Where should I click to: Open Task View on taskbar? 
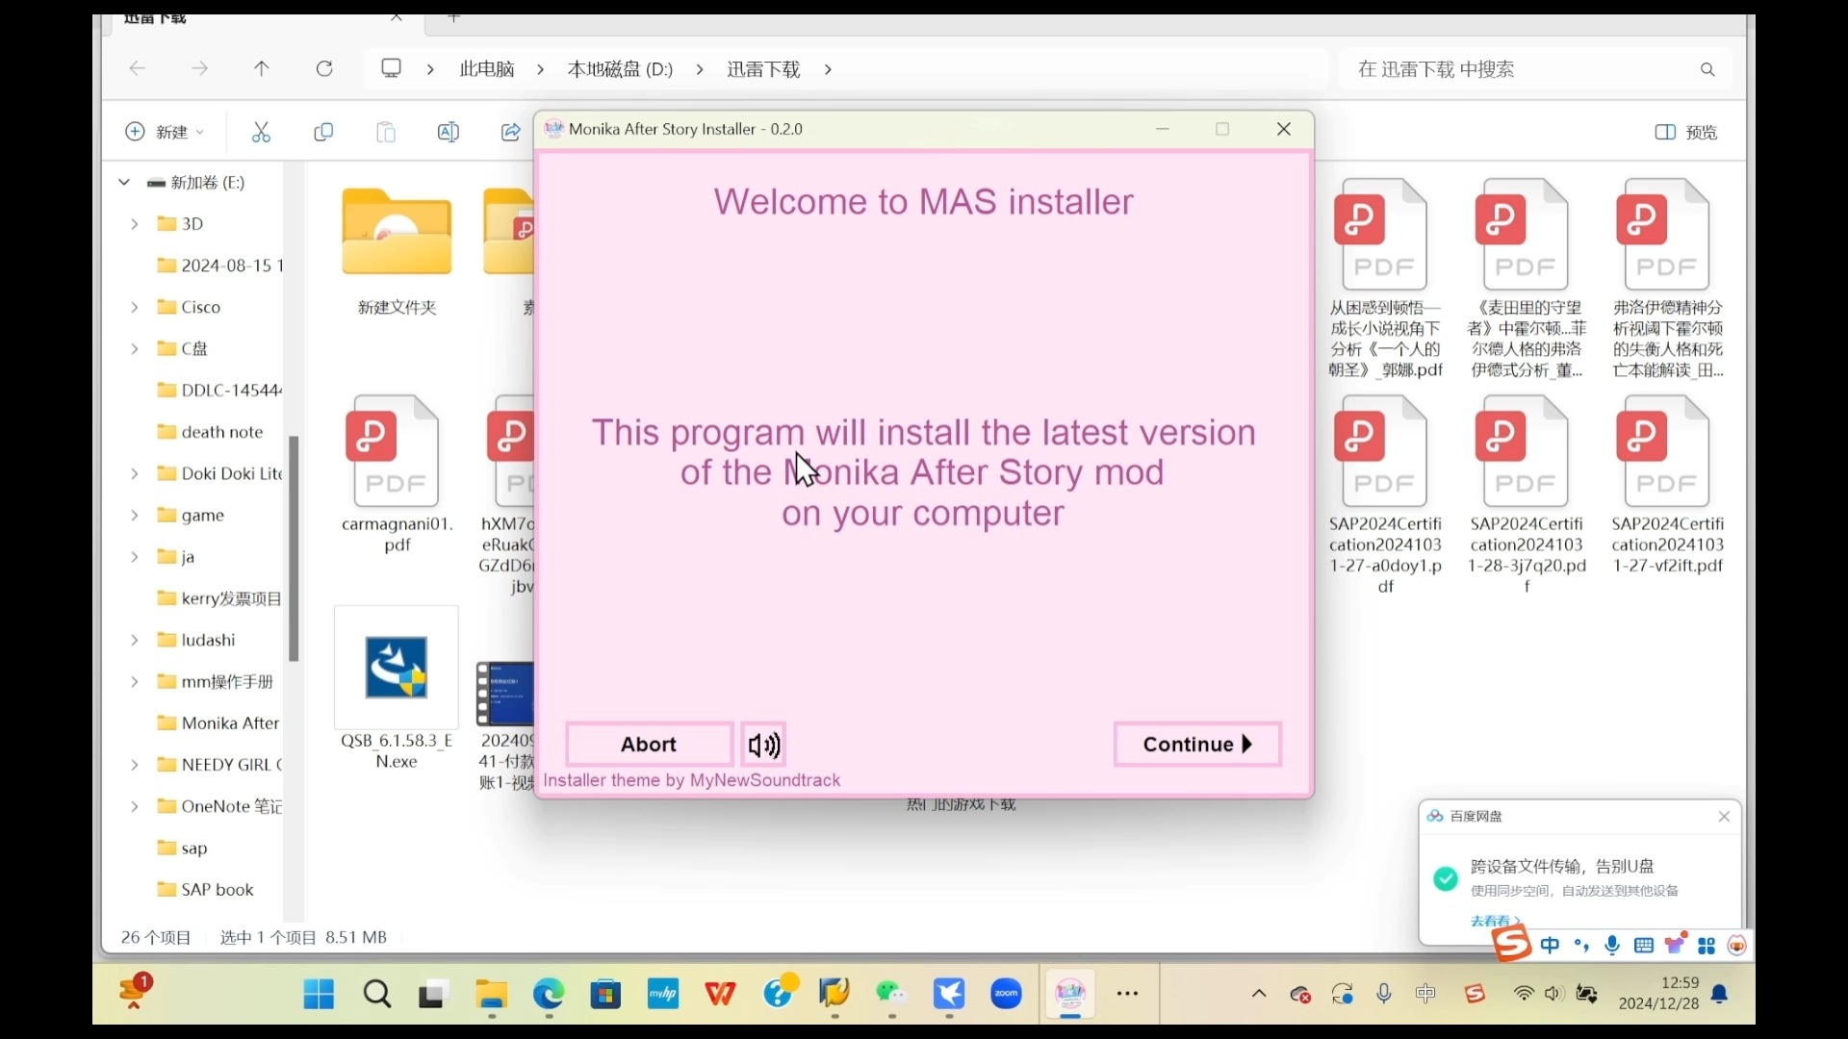pos(434,994)
